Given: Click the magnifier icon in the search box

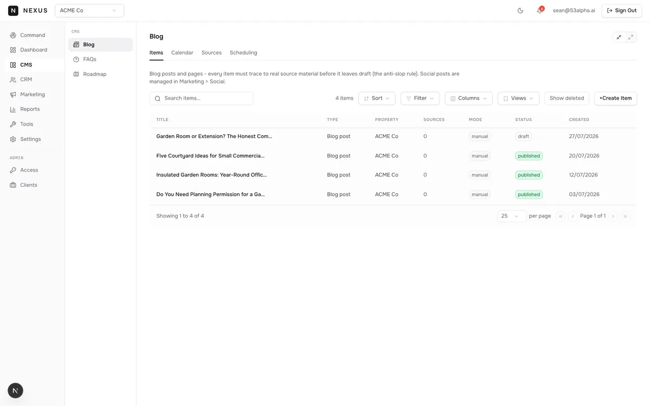Looking at the screenshot, I should [x=158, y=99].
